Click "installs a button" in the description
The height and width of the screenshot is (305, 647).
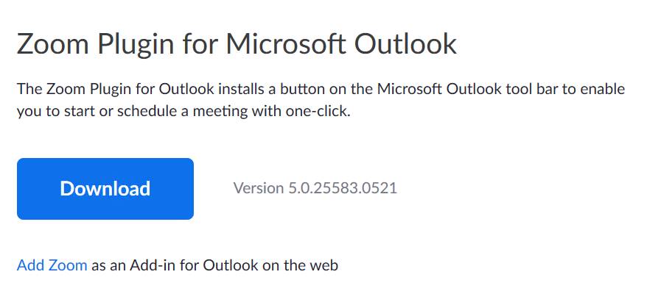(x=265, y=90)
